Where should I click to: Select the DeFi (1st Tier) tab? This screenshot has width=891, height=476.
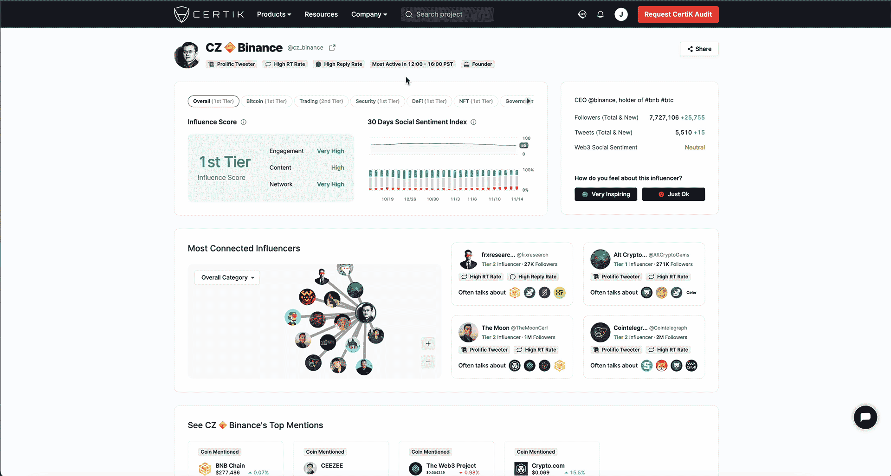pyautogui.click(x=429, y=101)
